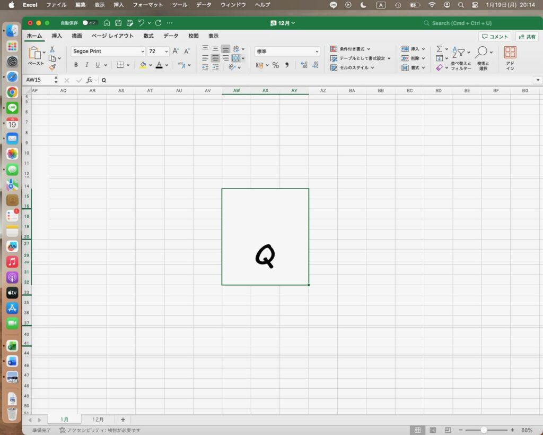Click the コメント button
This screenshot has height=435, width=543.
click(494, 37)
